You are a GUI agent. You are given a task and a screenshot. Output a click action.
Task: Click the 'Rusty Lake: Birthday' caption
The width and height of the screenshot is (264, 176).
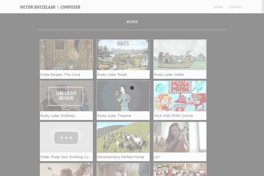coord(58,116)
